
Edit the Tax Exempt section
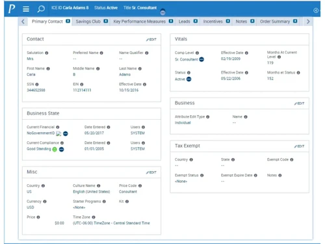click(x=299, y=146)
